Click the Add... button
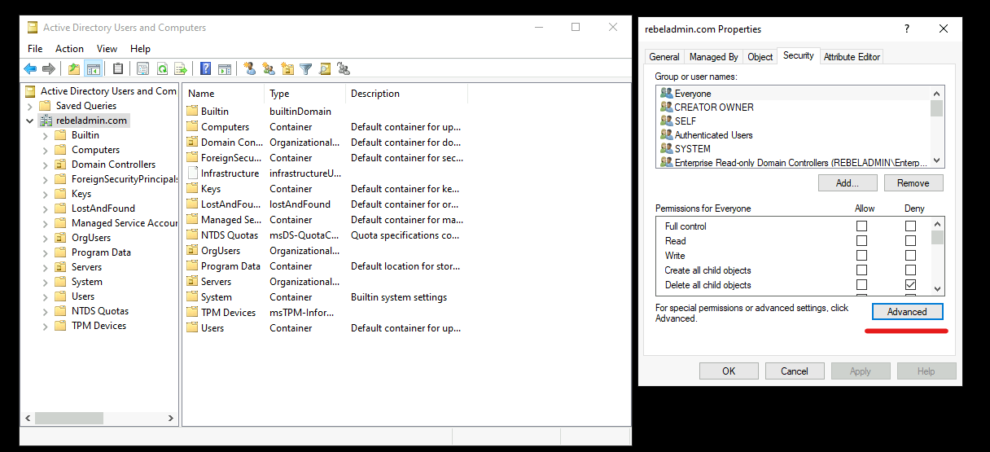 pyautogui.click(x=848, y=183)
